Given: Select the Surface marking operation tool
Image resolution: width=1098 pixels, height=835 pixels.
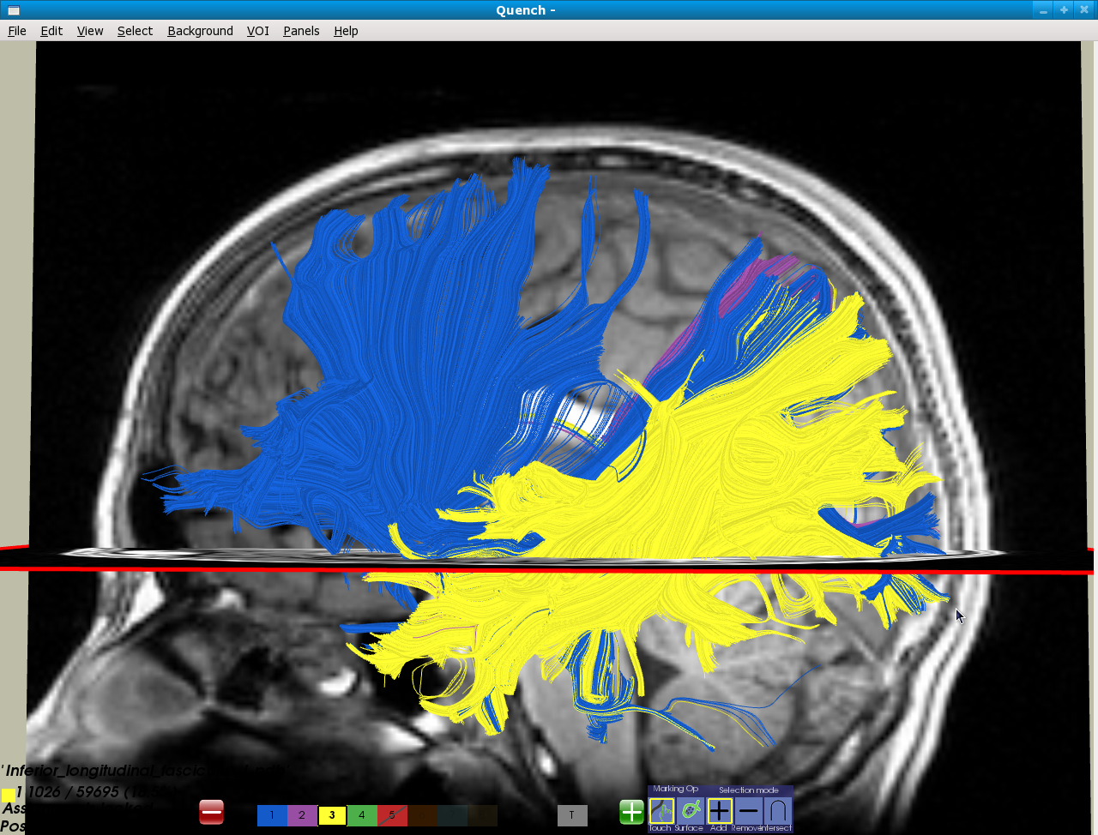Looking at the screenshot, I should (690, 811).
